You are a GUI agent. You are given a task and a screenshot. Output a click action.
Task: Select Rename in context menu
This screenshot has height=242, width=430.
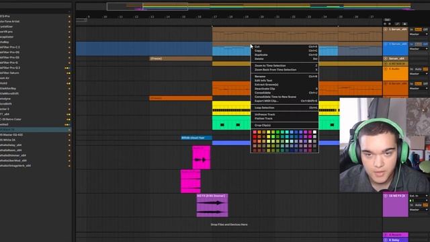(x=285, y=77)
